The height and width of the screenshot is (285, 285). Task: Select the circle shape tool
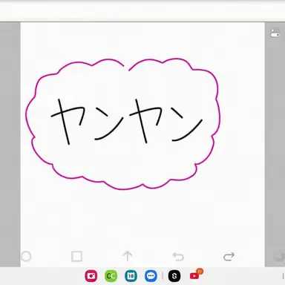[26, 257]
